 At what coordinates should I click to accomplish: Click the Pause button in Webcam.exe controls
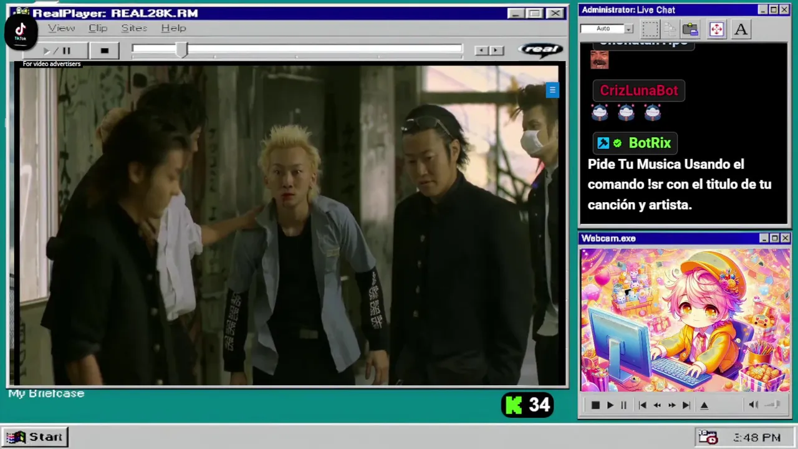[623, 405]
